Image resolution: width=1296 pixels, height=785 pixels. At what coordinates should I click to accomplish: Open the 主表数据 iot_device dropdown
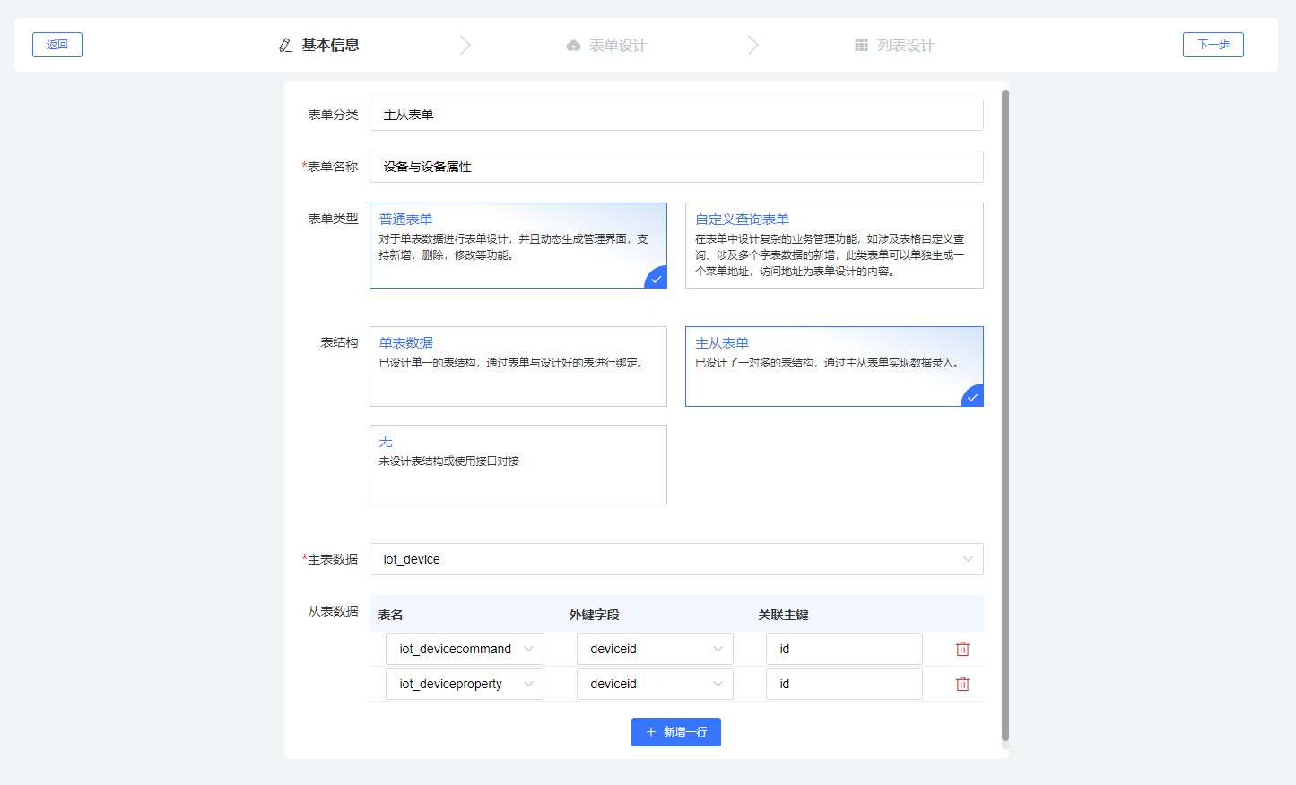coord(676,559)
